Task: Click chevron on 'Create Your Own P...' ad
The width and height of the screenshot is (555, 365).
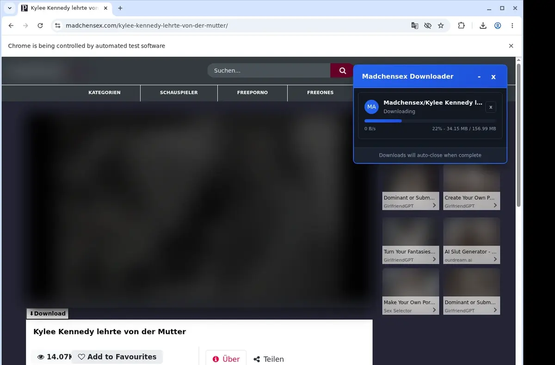Action: [495, 205]
